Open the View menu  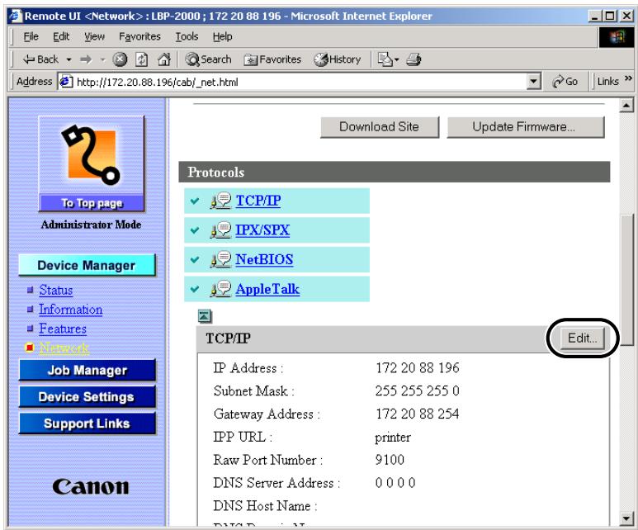tap(94, 36)
